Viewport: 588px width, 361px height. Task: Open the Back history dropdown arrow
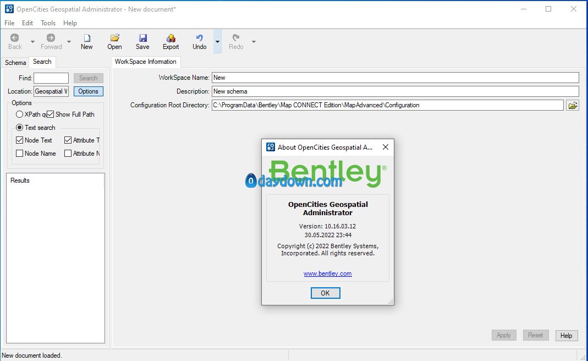pyautogui.click(x=32, y=42)
